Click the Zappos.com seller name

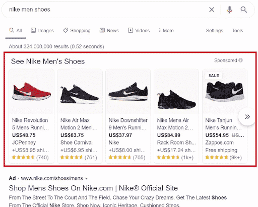[x=219, y=143]
